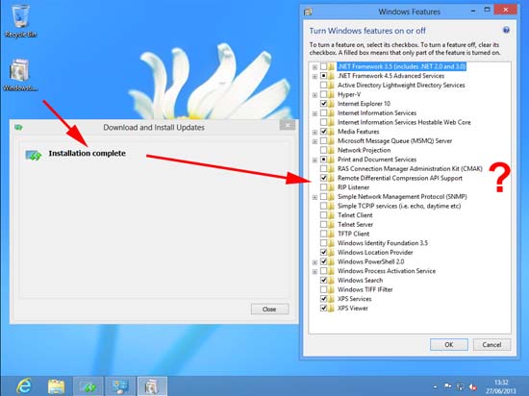The width and height of the screenshot is (529, 396).
Task: Expand .NET Framework 3.5 tree node
Action: (315, 67)
